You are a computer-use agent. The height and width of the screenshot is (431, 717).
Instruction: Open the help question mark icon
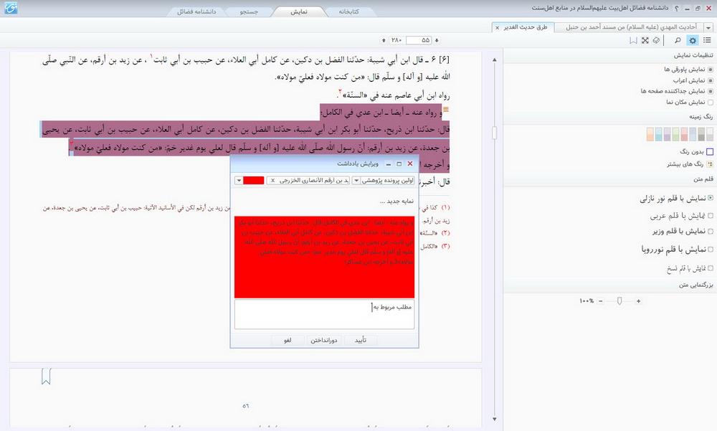(x=677, y=8)
